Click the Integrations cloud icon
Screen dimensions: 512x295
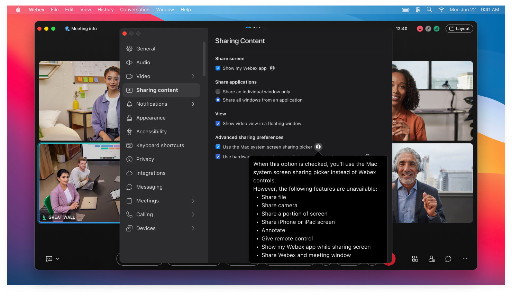point(129,173)
